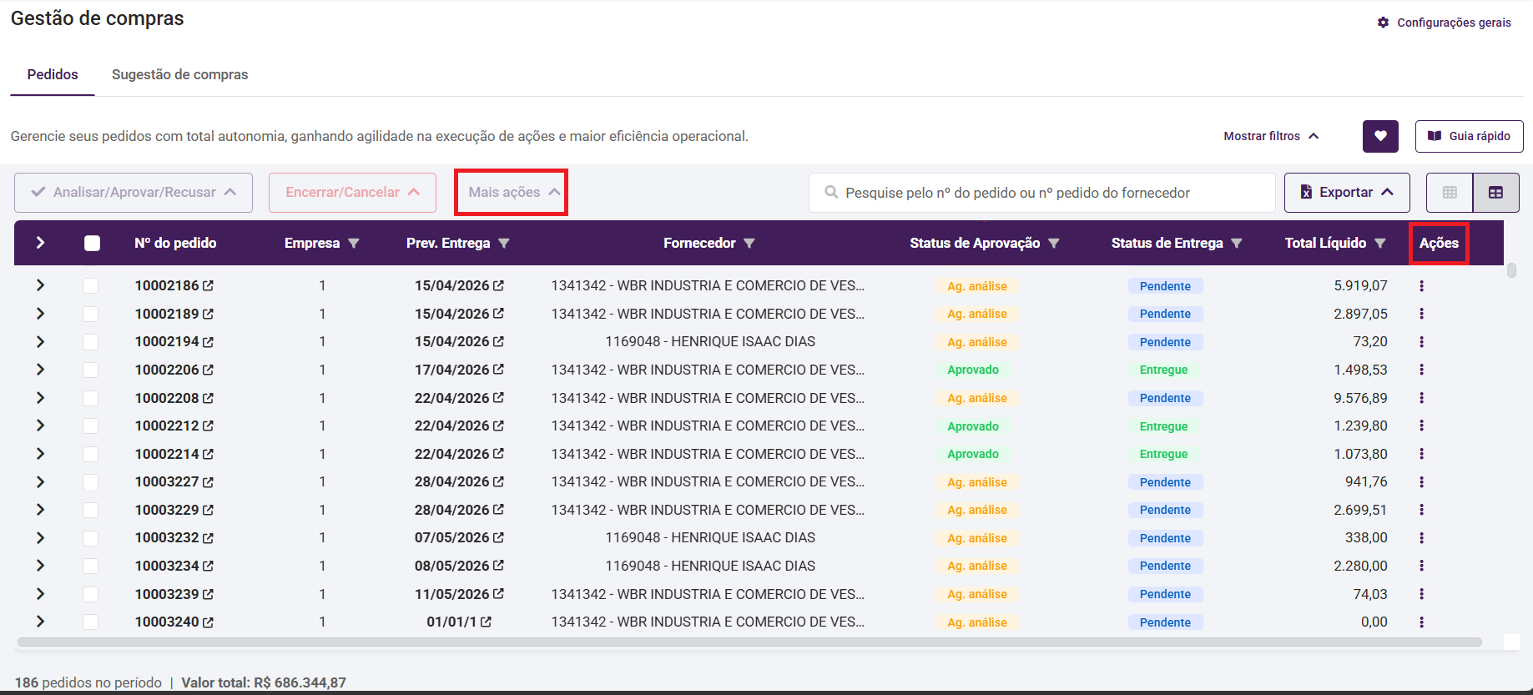Switch to Sugestão de compras tab
1533x695 pixels.
[179, 74]
